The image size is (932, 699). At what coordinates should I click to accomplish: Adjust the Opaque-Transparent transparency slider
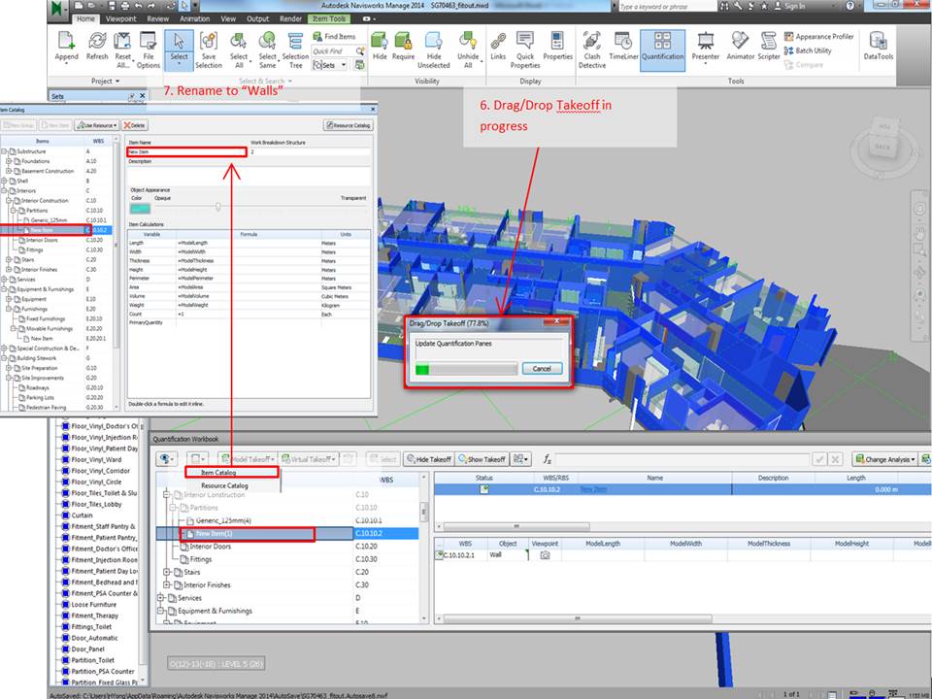pos(218,206)
